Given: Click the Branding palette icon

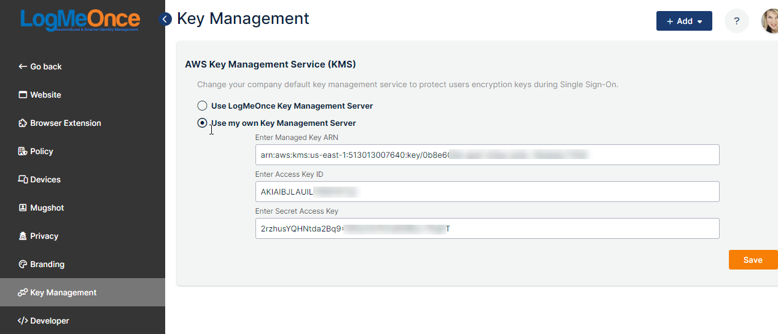Looking at the screenshot, I should [x=23, y=264].
